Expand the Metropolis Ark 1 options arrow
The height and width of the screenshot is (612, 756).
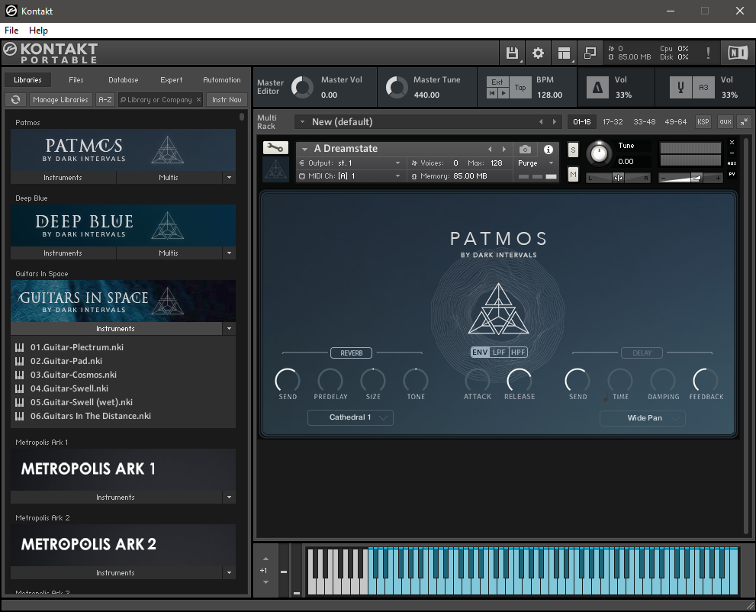pyautogui.click(x=229, y=498)
